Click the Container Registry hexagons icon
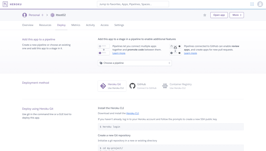Viewport: 266px width, 151px height. [165, 86]
